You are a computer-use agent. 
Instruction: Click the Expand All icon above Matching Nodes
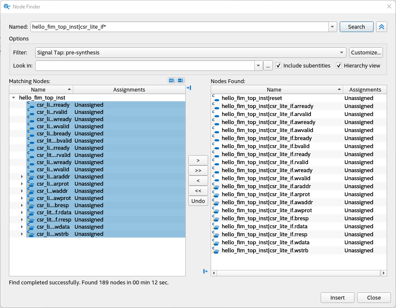[172, 80]
